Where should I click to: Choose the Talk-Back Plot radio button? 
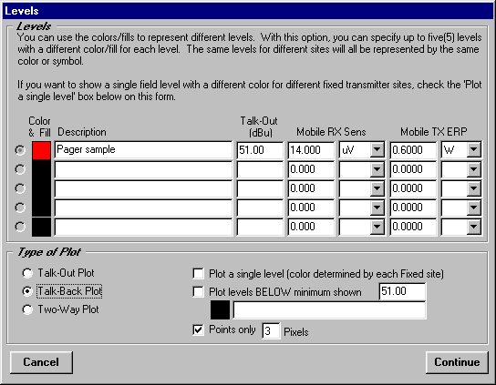[27, 291]
